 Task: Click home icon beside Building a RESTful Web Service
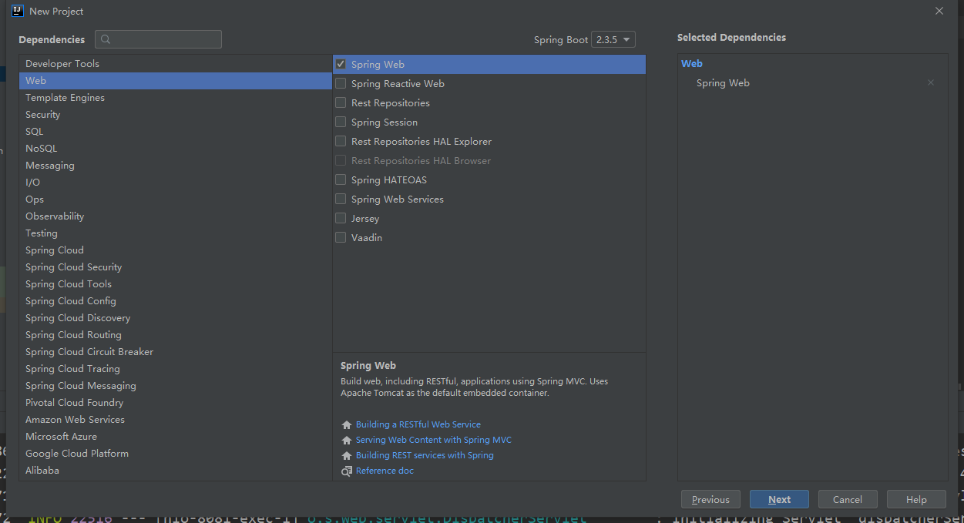point(347,424)
